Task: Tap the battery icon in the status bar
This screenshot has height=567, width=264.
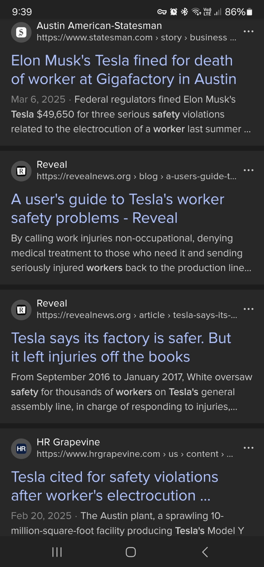Action: [x=249, y=12]
